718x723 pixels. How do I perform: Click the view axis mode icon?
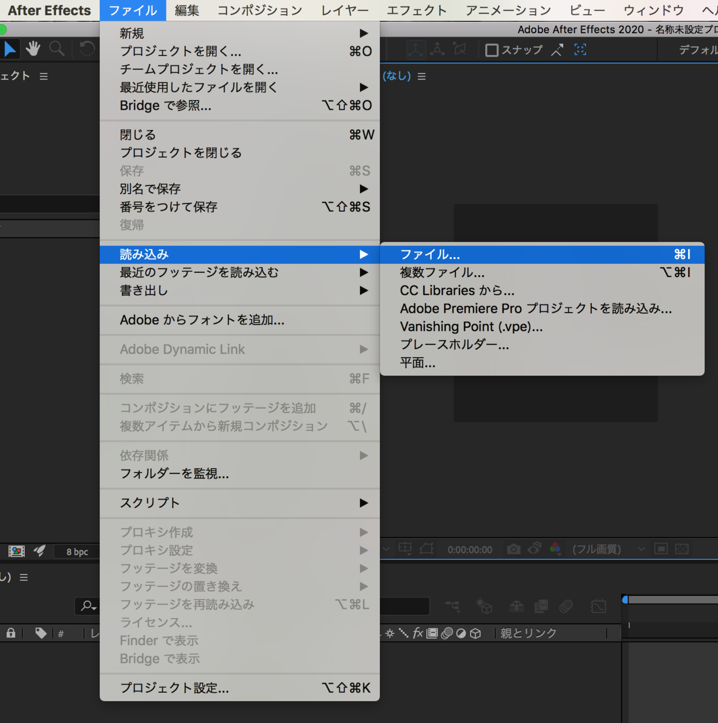pyautogui.click(x=459, y=50)
